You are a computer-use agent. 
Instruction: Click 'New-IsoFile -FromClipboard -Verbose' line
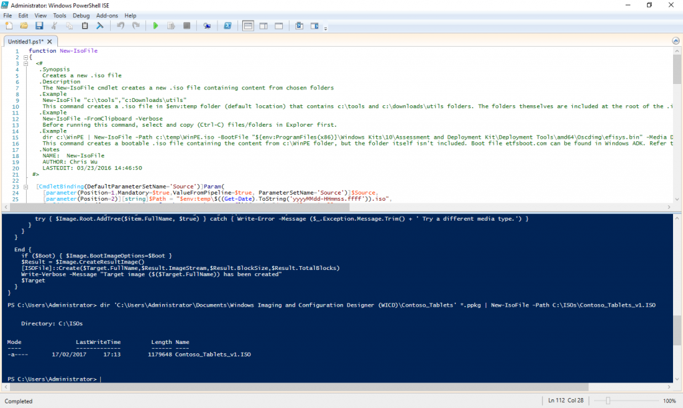click(x=102, y=119)
